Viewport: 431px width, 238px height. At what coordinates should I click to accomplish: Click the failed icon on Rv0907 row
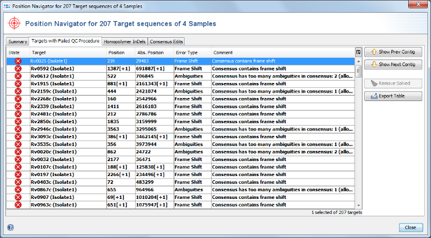point(18,197)
